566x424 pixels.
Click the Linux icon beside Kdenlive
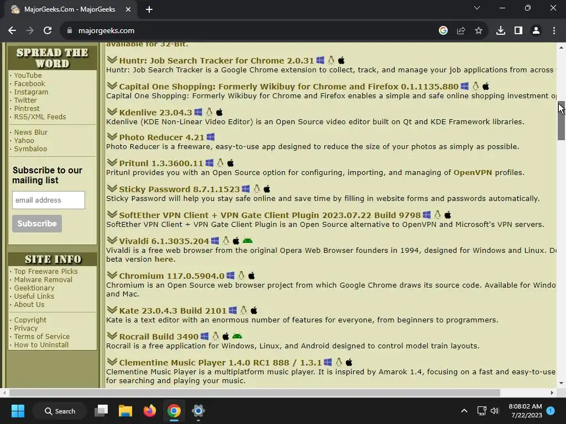(x=209, y=112)
